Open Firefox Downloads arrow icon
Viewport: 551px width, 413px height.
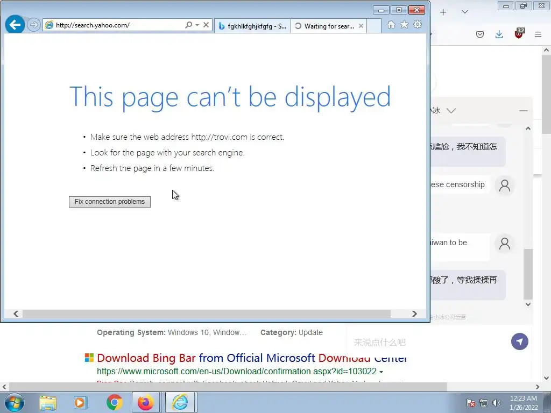point(499,34)
